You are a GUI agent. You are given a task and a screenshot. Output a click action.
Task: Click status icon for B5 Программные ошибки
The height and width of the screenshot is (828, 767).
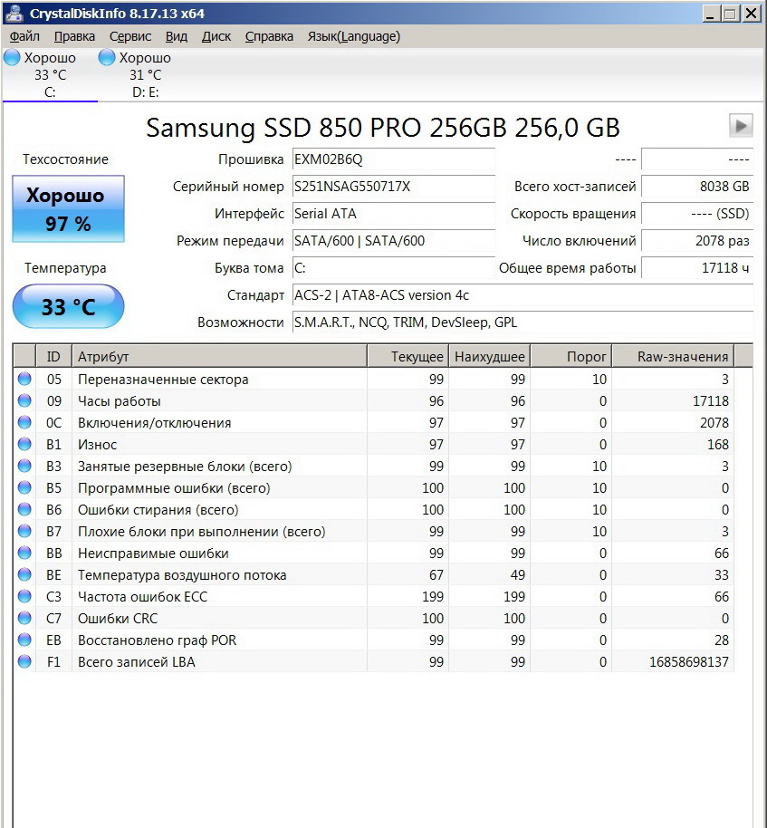point(24,487)
